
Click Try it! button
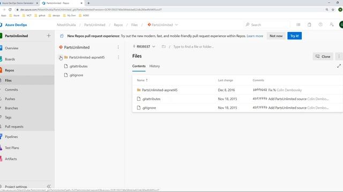click(x=294, y=36)
